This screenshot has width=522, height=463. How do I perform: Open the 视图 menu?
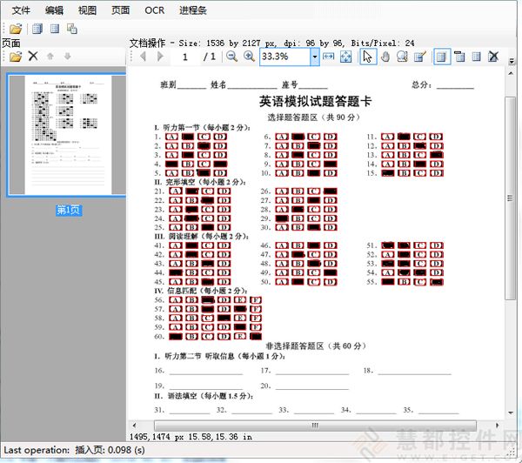point(87,10)
